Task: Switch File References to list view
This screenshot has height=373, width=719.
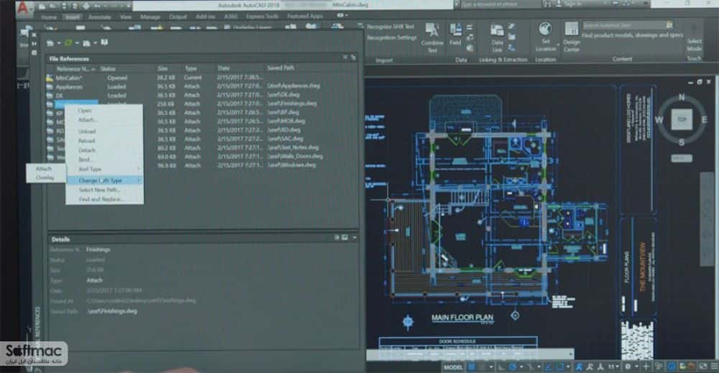Action: point(345,57)
